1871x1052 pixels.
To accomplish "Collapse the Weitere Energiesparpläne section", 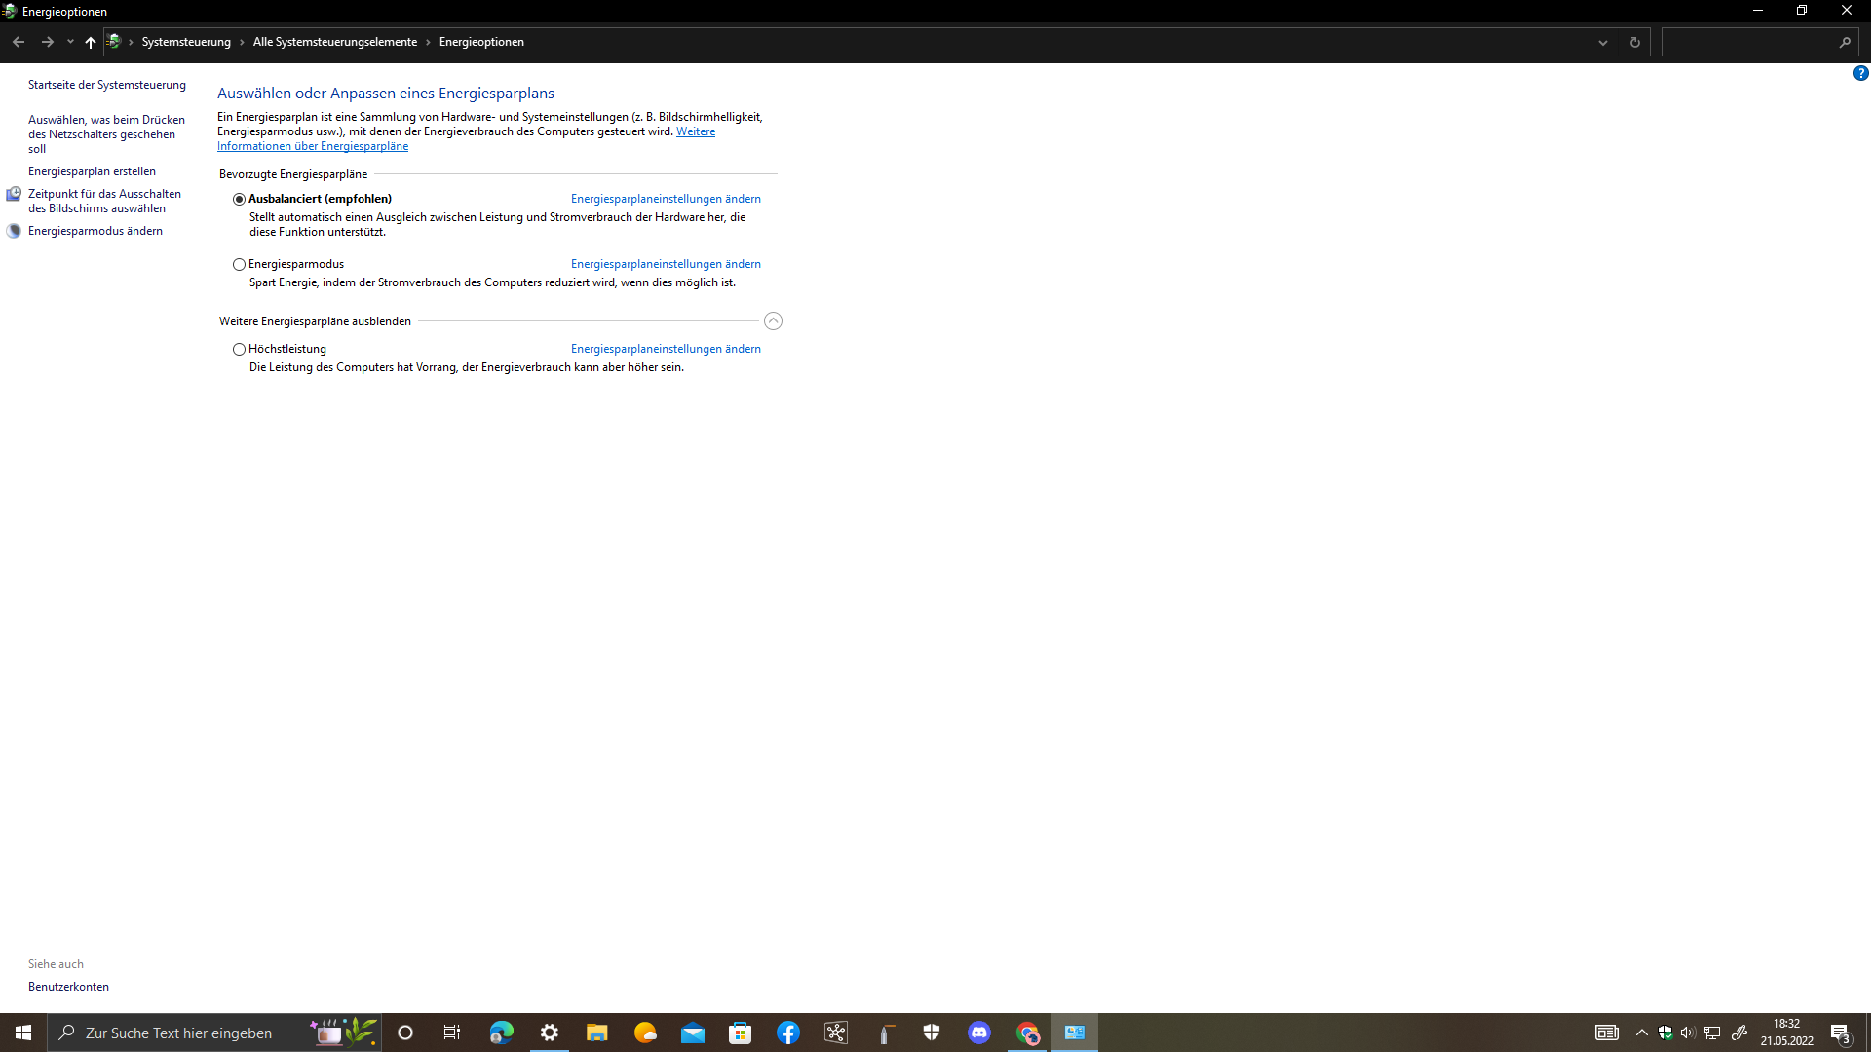I will pyautogui.click(x=773, y=321).
